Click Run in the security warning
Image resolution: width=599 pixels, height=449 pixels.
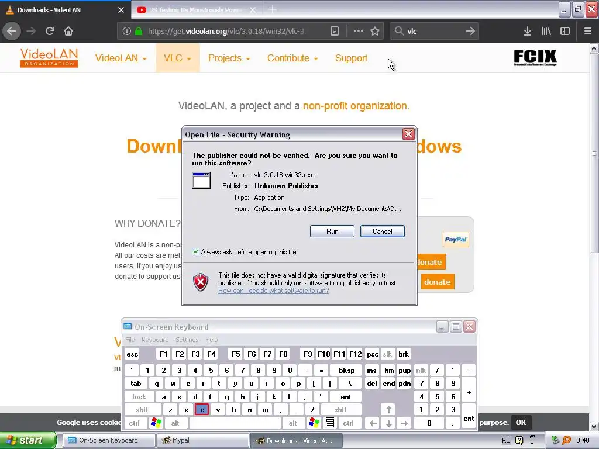pyautogui.click(x=332, y=232)
